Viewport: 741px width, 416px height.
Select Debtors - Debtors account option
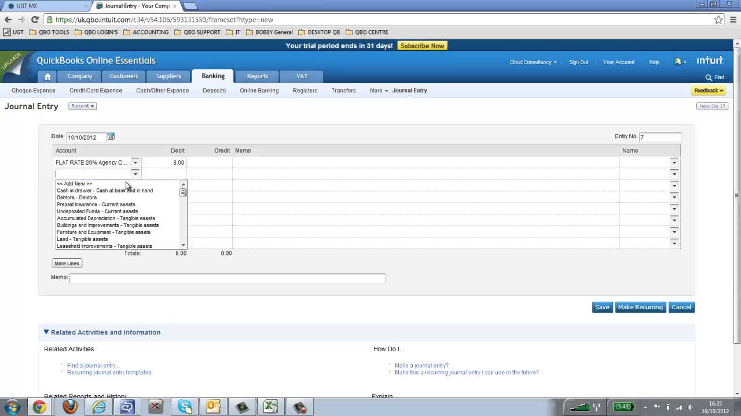pyautogui.click(x=76, y=198)
